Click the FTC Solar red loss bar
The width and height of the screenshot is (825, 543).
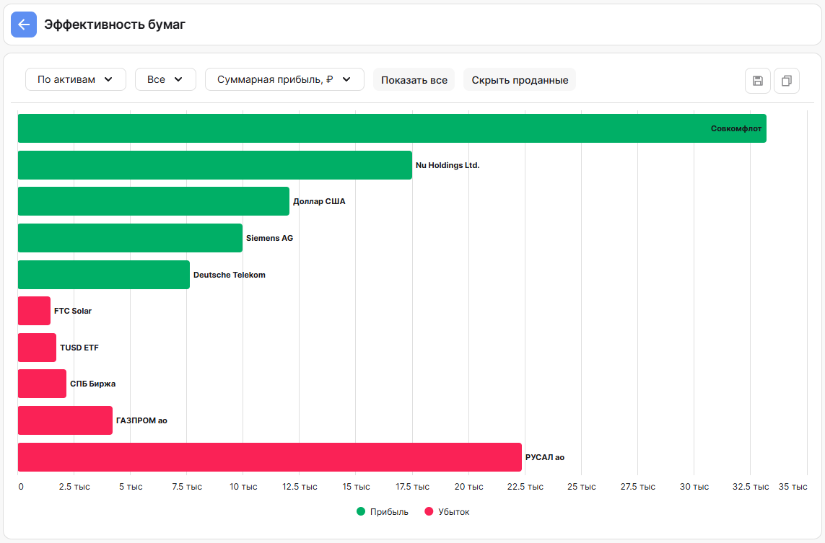tap(34, 312)
